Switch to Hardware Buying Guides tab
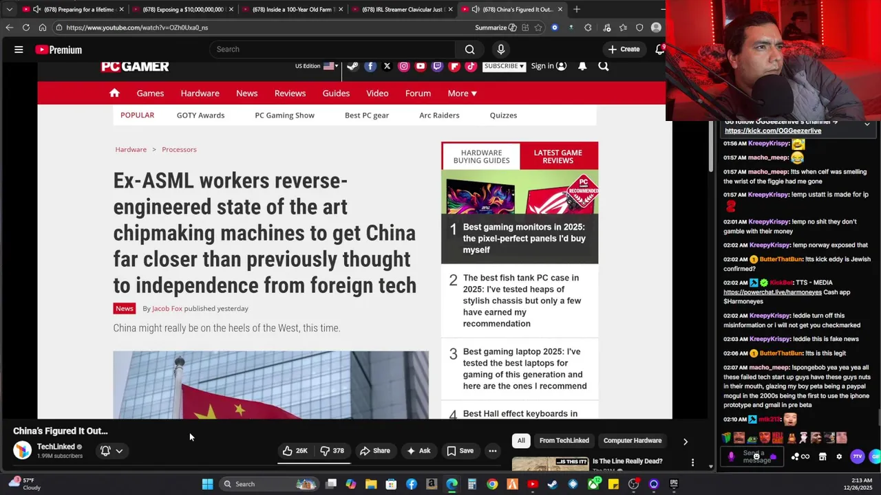Image resolution: width=881 pixels, height=495 pixels. [481, 157]
